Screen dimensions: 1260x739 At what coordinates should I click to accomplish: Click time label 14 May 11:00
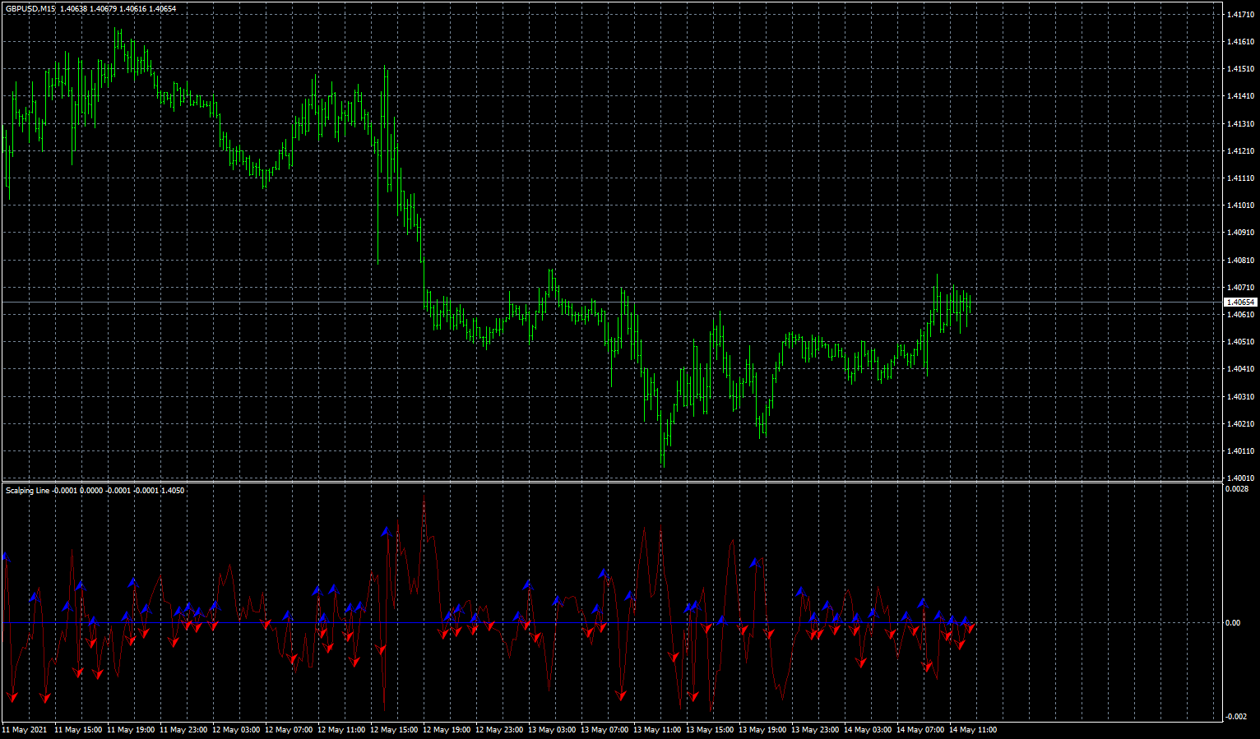[x=973, y=730]
